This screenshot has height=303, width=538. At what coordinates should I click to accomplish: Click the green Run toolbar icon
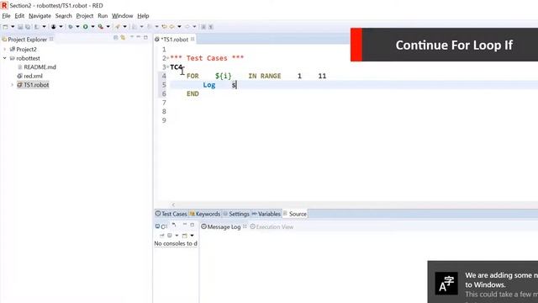pyautogui.click(x=86, y=26)
